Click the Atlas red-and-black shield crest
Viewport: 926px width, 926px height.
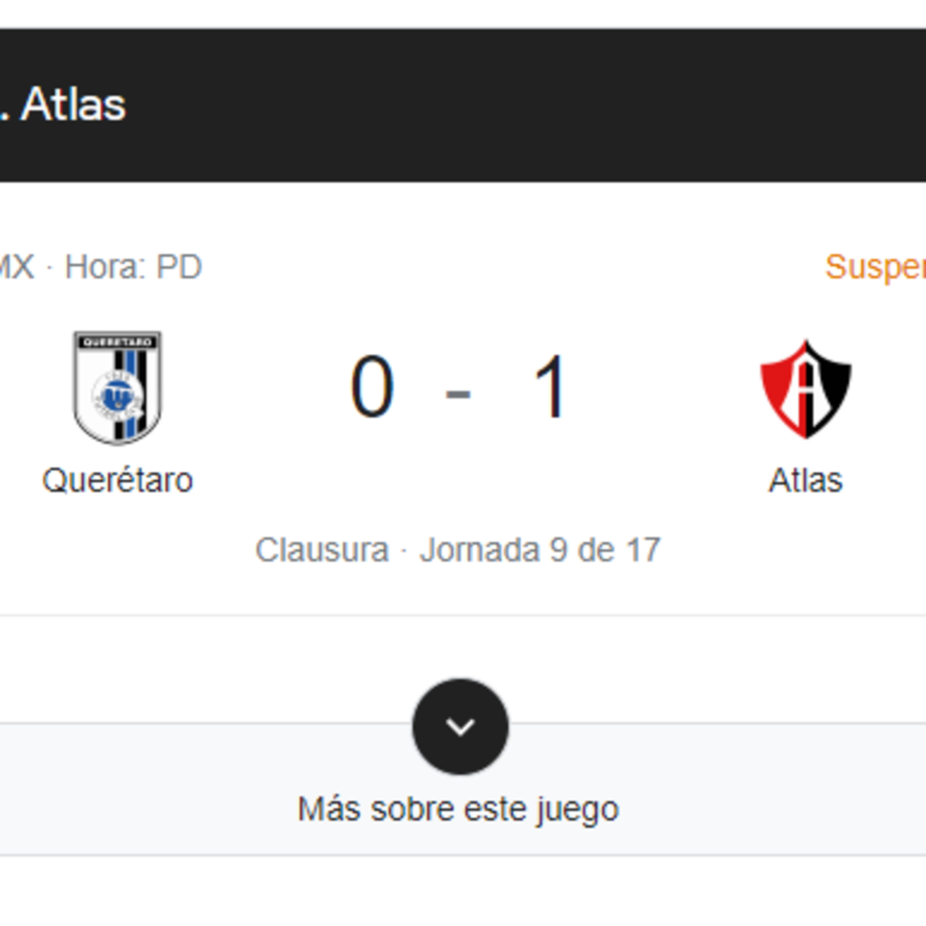coord(806,389)
